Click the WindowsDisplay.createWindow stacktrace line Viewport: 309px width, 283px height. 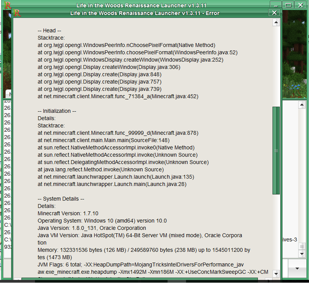(130, 60)
